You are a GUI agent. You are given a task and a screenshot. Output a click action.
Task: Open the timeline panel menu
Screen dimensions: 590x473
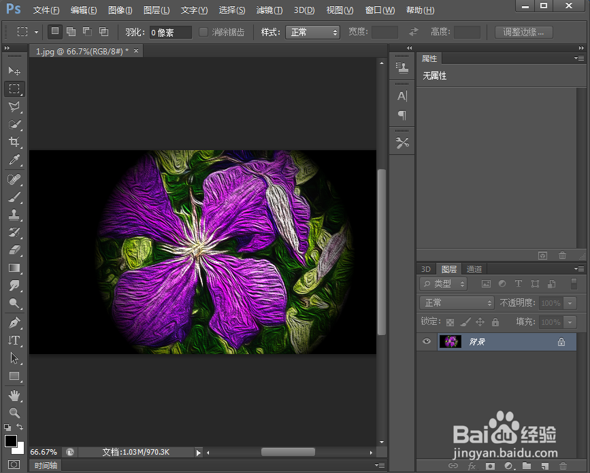click(380, 465)
